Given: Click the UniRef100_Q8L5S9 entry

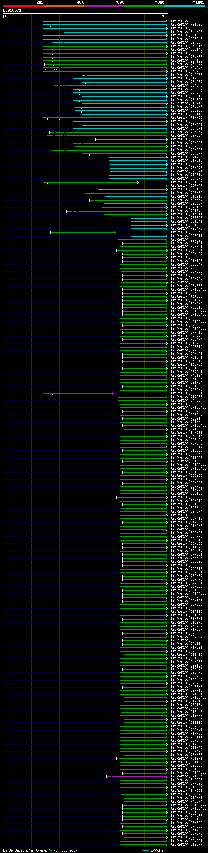Looking at the screenshot, I should click(187, 82).
